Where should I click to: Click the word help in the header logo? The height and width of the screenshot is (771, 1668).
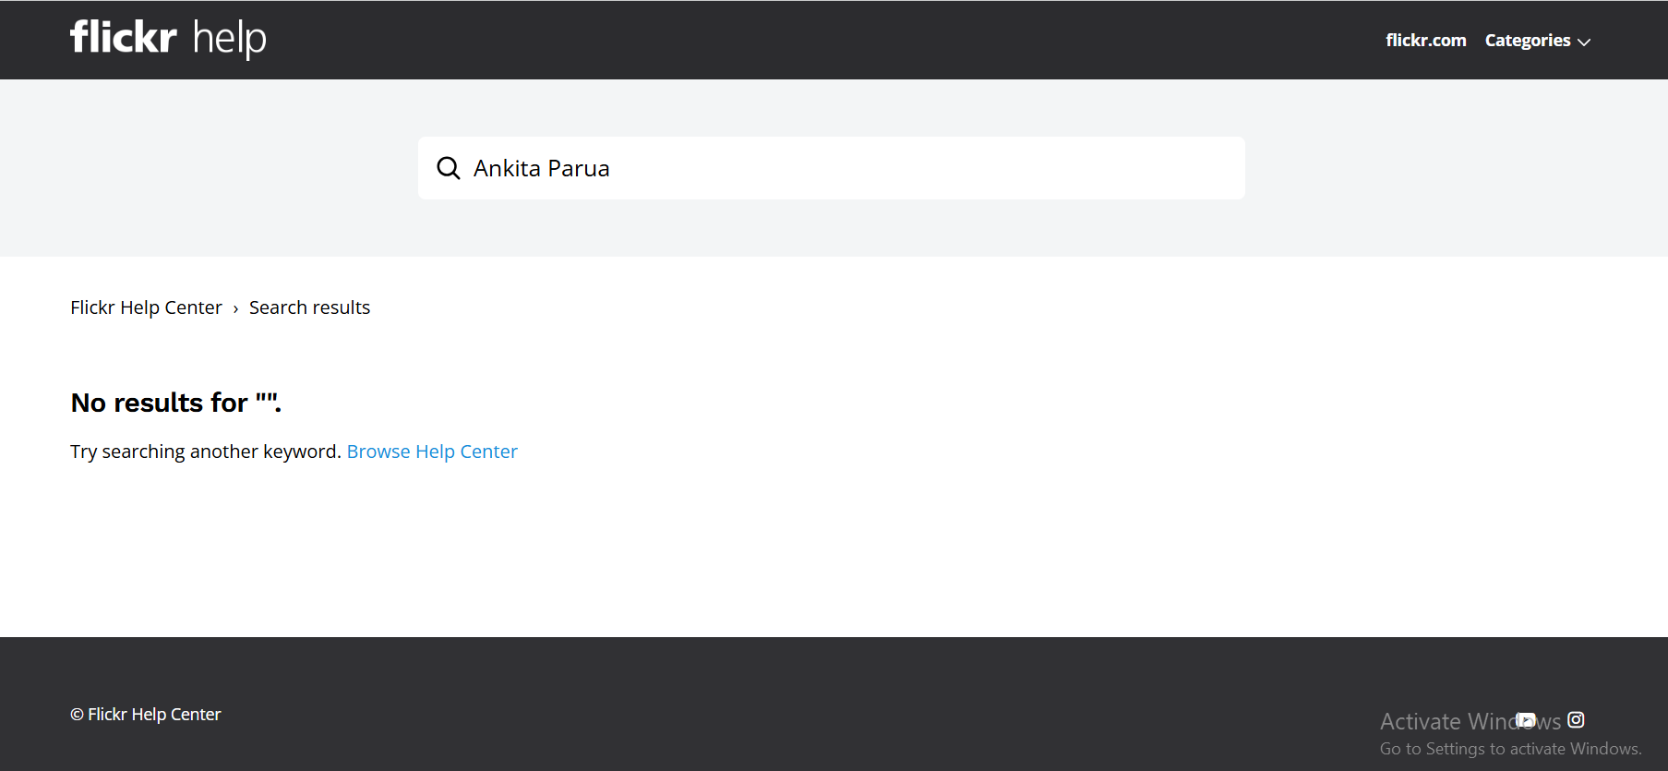click(x=229, y=39)
